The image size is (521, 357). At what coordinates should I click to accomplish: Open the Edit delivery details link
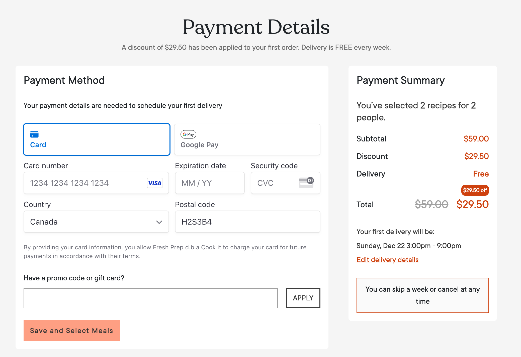pyautogui.click(x=388, y=260)
